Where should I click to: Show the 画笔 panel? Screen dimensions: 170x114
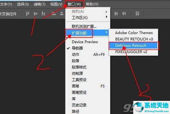[88, 86]
